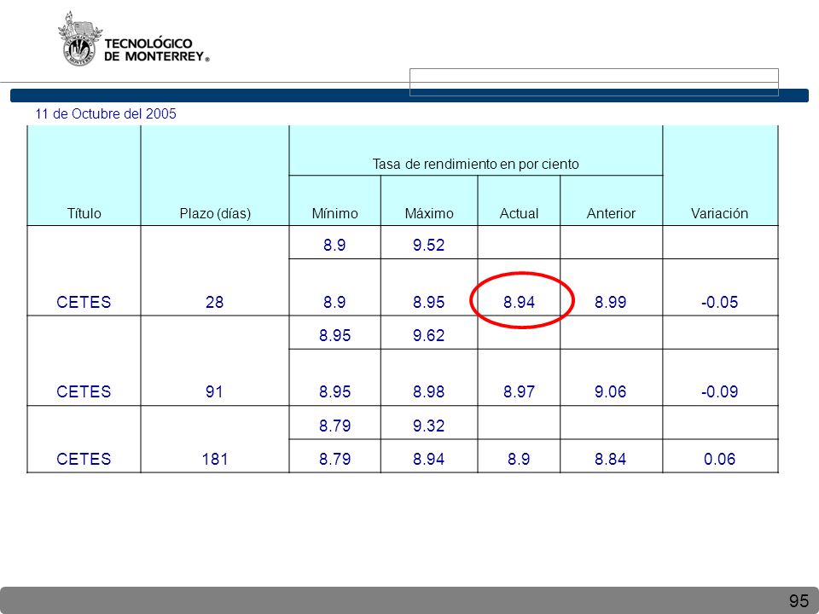Click the Máximo value 8.98
The width and height of the screenshot is (819, 614).
point(428,391)
